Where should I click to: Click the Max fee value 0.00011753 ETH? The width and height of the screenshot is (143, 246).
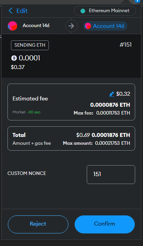point(113,113)
